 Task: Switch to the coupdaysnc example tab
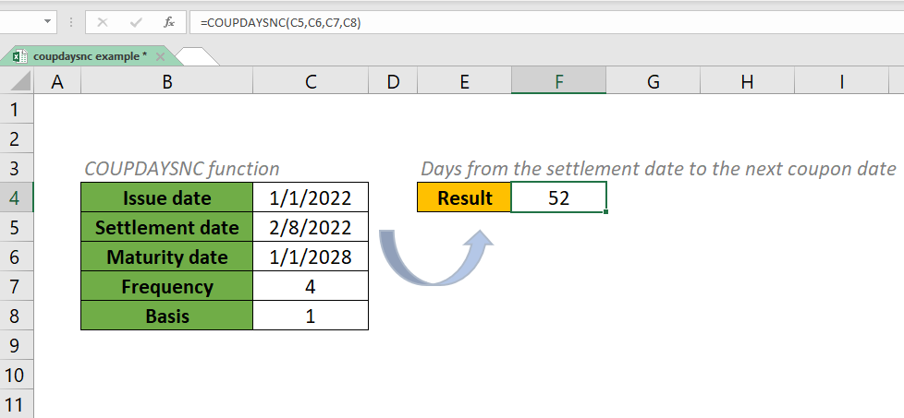pos(88,56)
